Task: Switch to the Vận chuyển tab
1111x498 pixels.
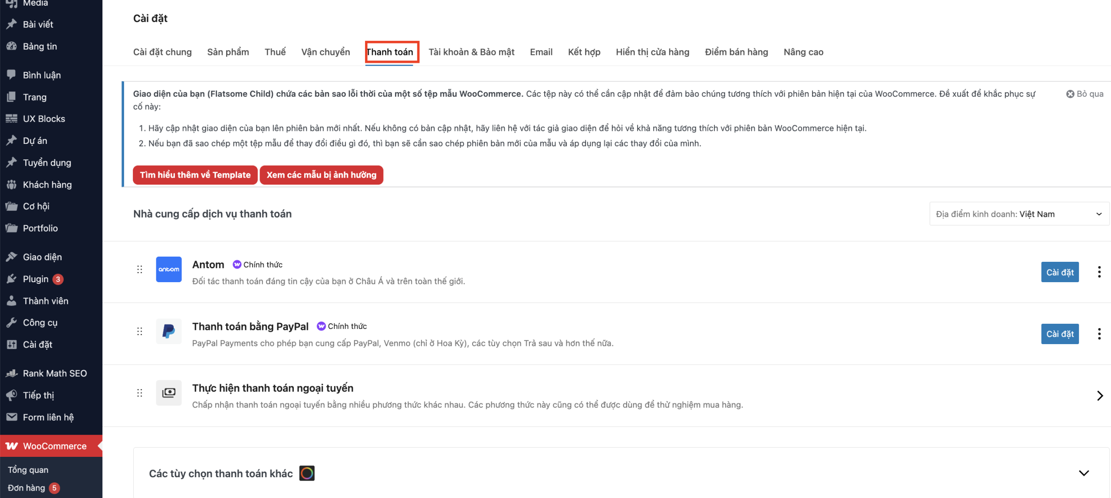Action: pos(325,52)
